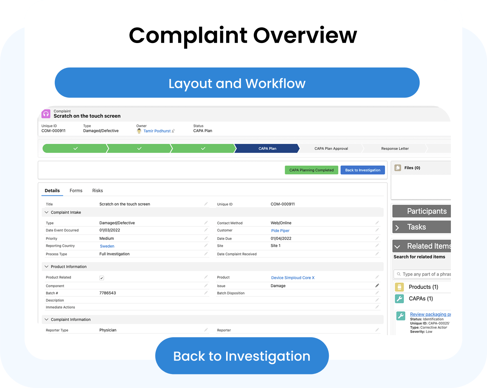Click the search magnifier icon in related items
The width and height of the screenshot is (487, 388).
[x=399, y=274]
